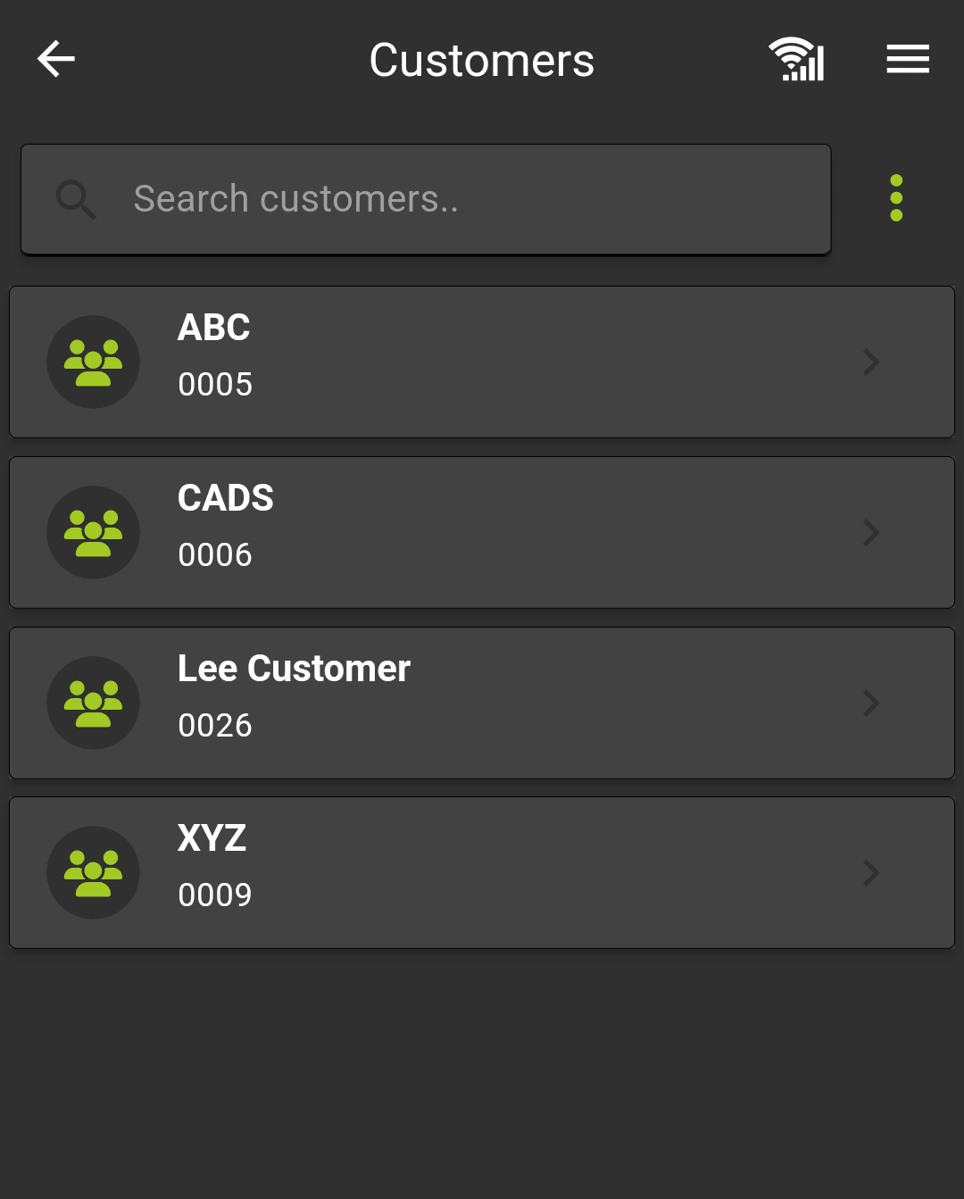Focus the Search customers field
This screenshot has width=964, height=1199.
(464, 199)
